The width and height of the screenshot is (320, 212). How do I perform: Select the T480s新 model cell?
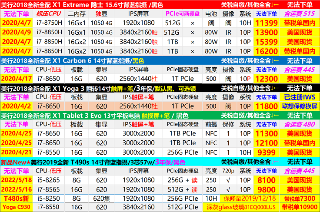point(16,199)
